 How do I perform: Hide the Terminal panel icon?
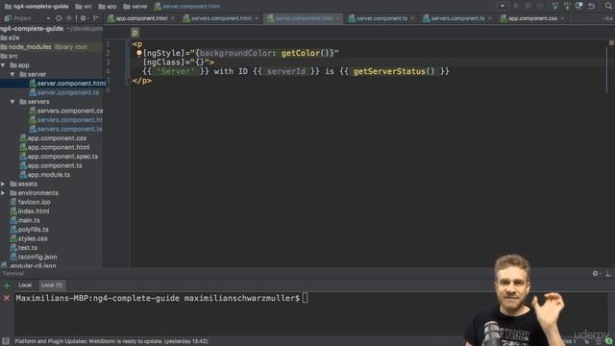tap(608, 273)
